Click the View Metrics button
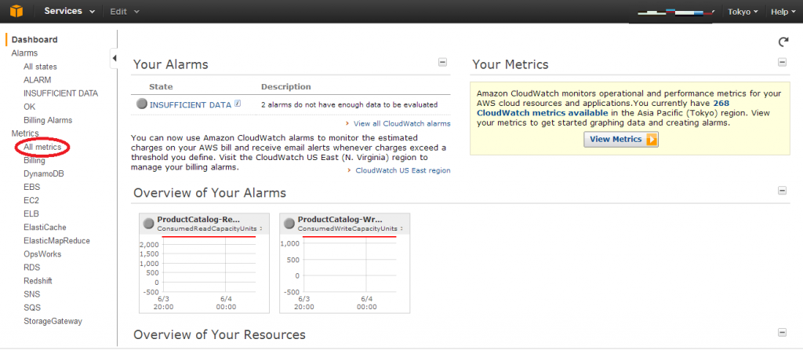The height and width of the screenshot is (350, 803). pos(621,140)
